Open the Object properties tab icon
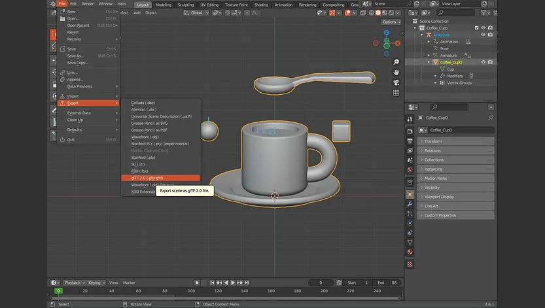The width and height of the screenshot is (545, 308). point(410,194)
